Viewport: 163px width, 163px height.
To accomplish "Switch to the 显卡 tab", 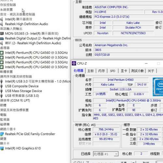I will (x=124, y=71).
